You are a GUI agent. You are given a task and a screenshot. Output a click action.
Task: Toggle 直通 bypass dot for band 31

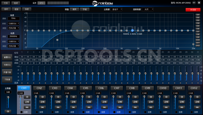tap(198, 83)
